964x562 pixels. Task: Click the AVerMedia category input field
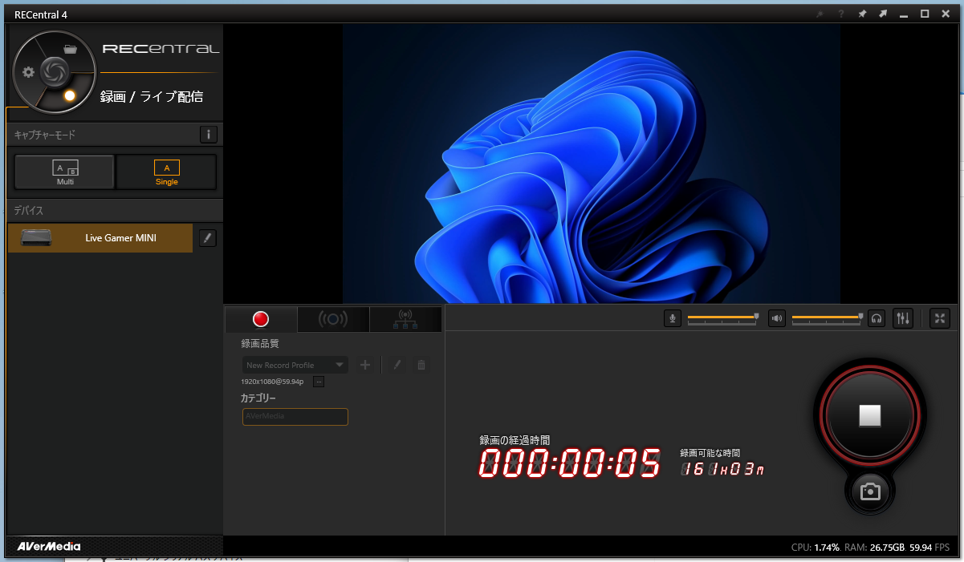(x=295, y=417)
